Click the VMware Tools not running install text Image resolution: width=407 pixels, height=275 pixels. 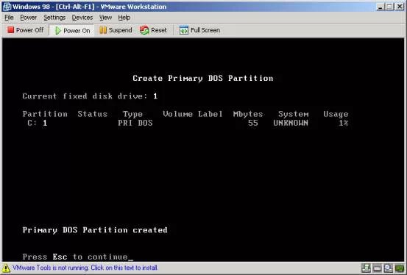pyautogui.click(x=85, y=268)
